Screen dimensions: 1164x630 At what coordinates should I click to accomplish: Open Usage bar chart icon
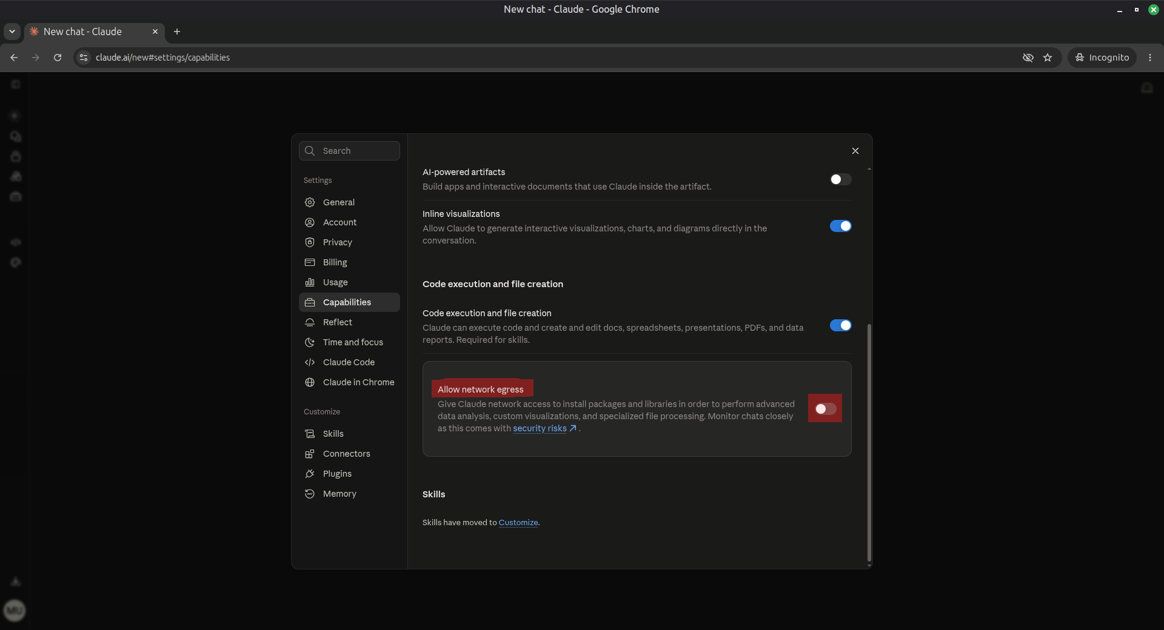310,282
